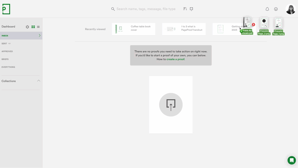Select the PressAd Page_2.png file

click(x=264, y=27)
